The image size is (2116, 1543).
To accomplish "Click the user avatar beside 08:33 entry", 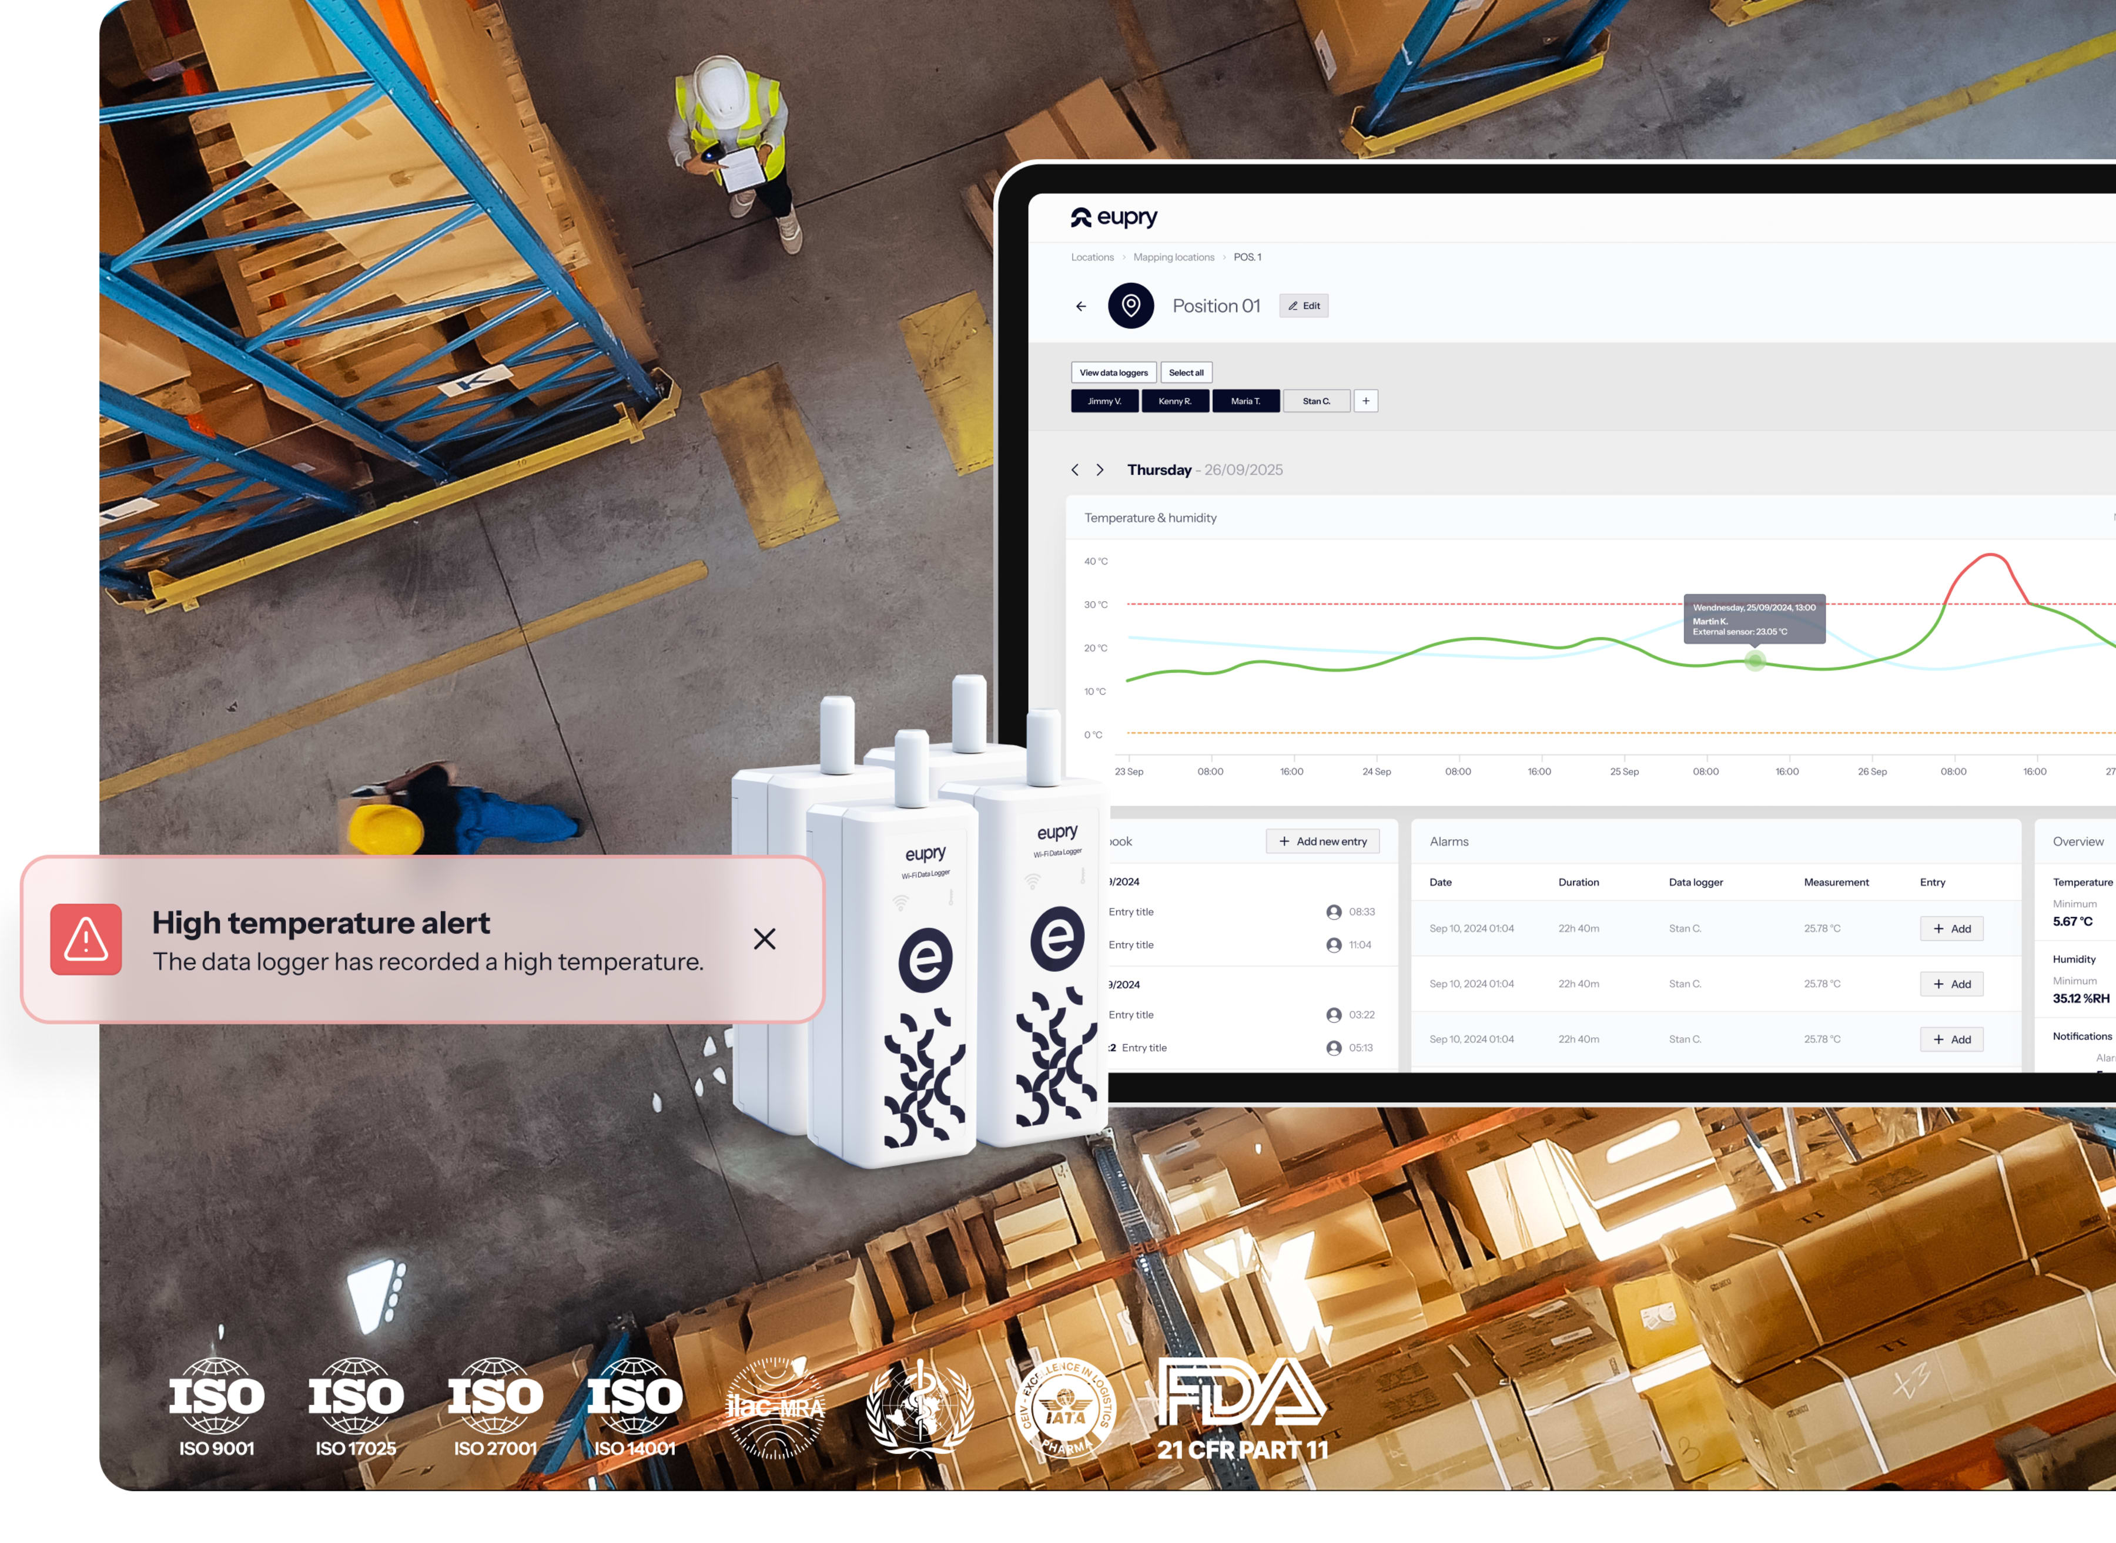I will point(1333,913).
